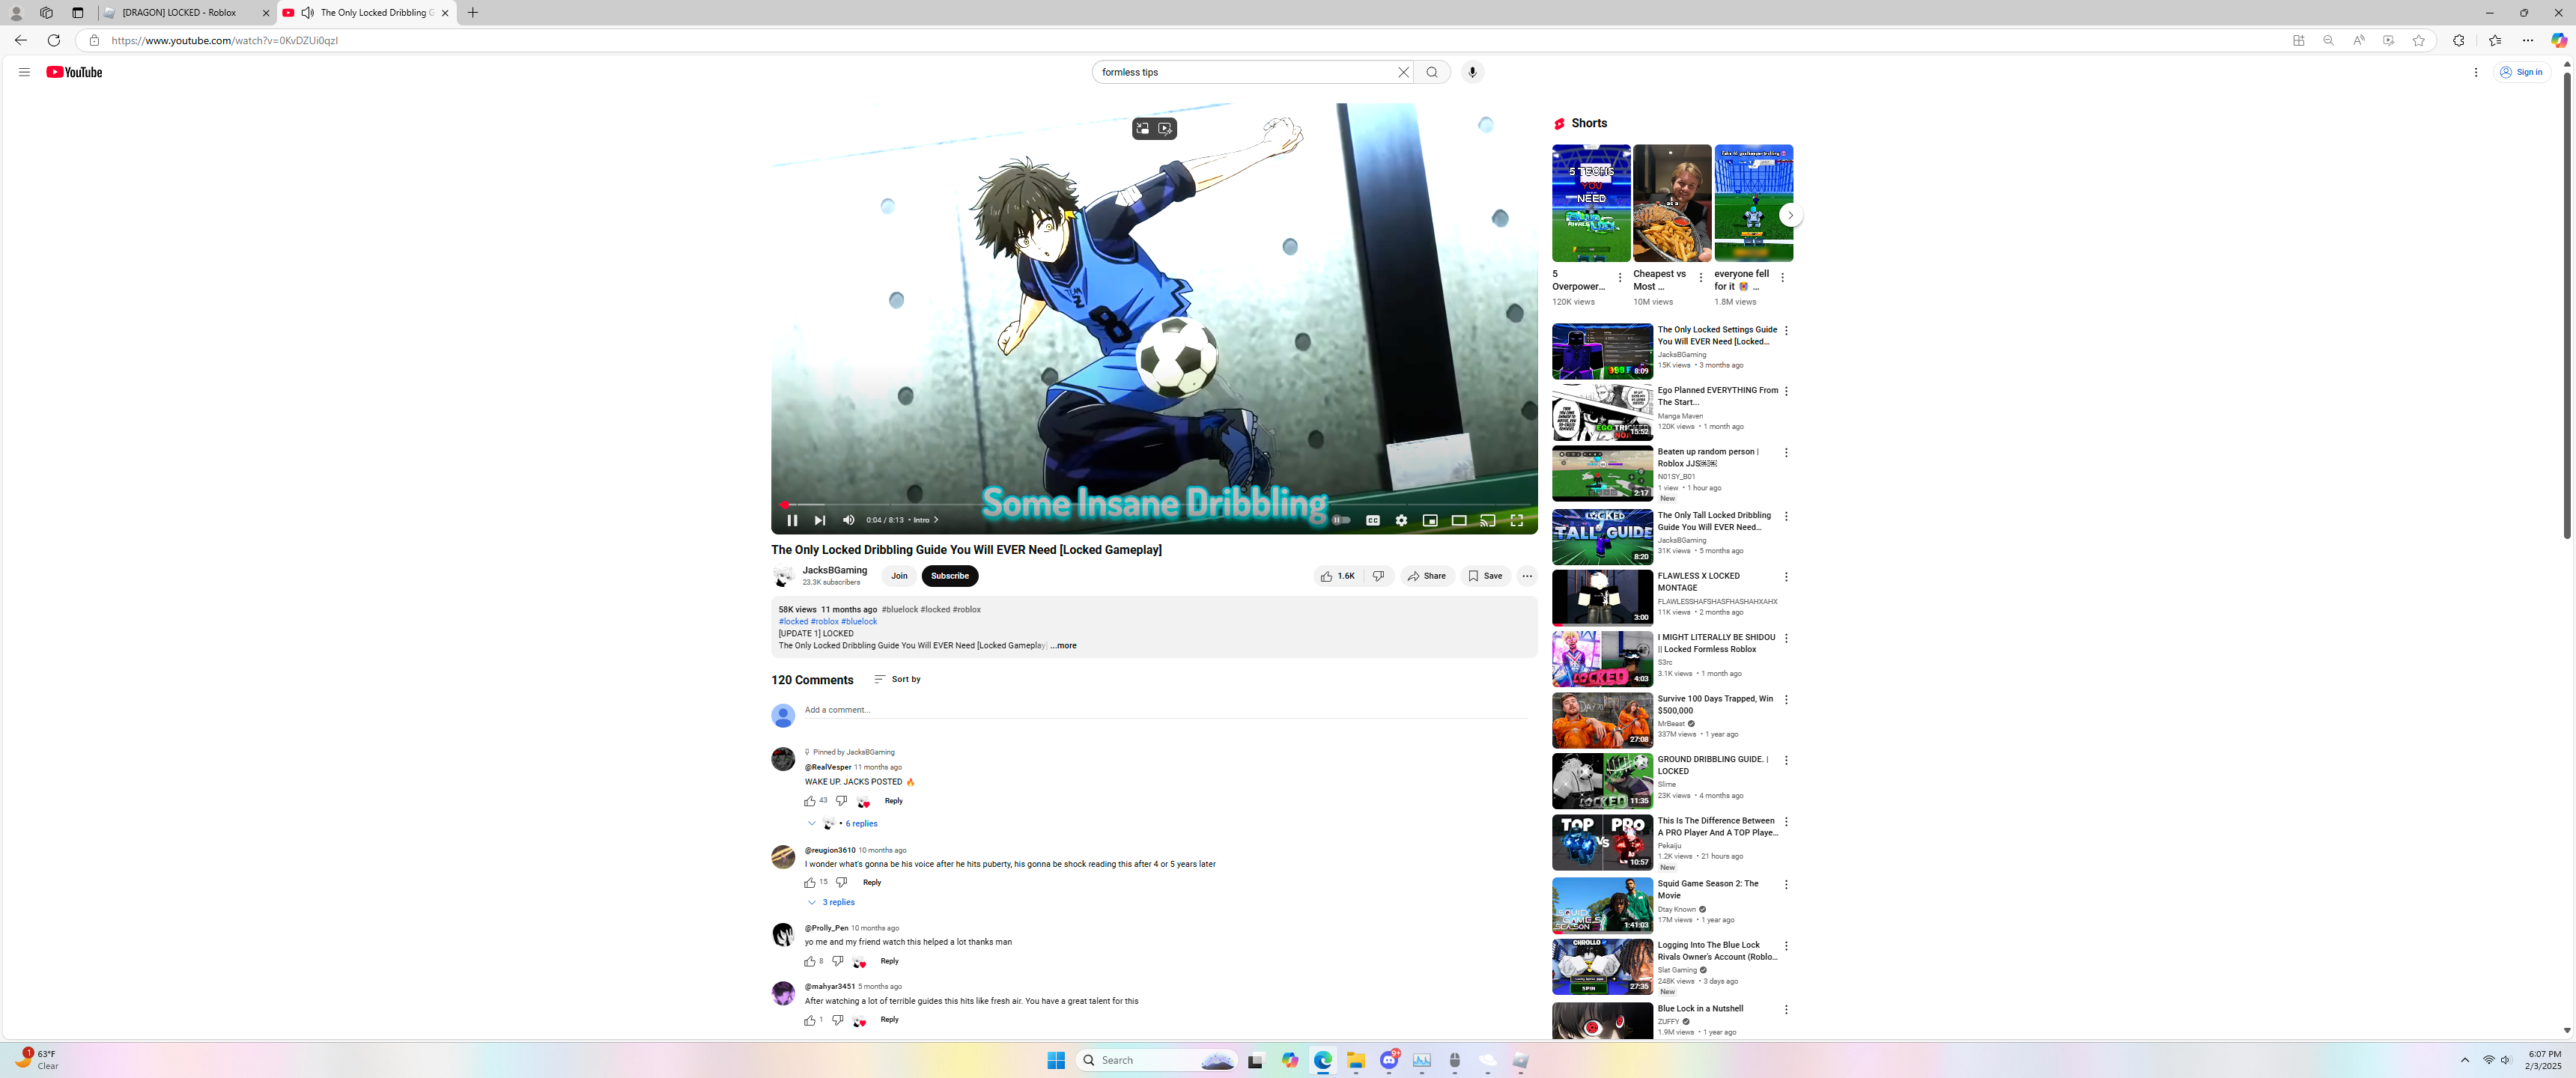
Task: Show next Shorts with the right arrow
Action: [1790, 215]
